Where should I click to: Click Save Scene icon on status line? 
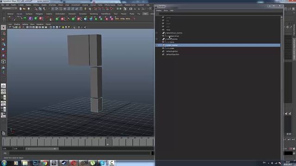click(29, 9)
